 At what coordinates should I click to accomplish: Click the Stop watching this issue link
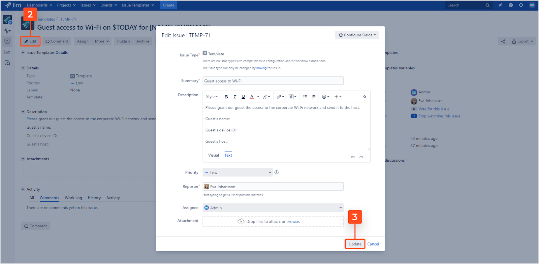tap(439, 116)
